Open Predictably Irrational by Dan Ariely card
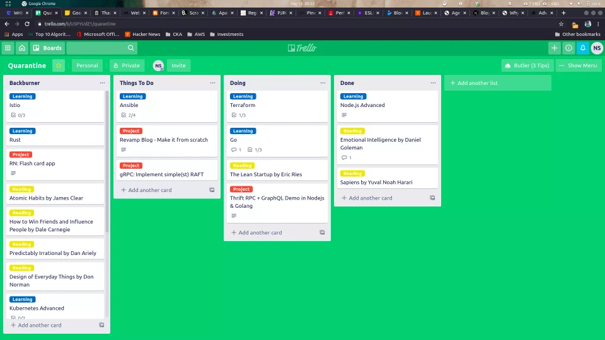 [x=55, y=249]
